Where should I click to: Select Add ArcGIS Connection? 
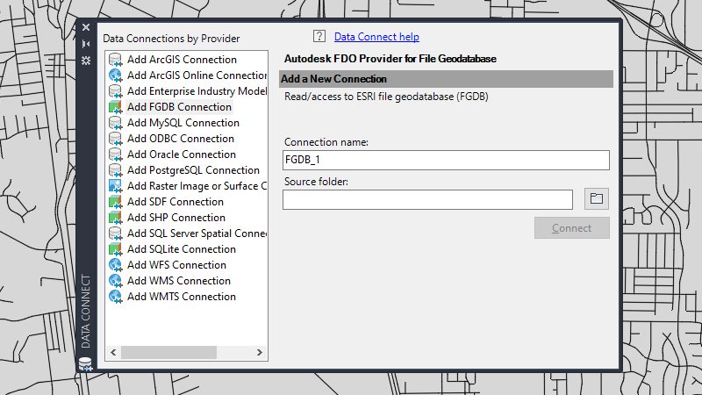tap(182, 60)
